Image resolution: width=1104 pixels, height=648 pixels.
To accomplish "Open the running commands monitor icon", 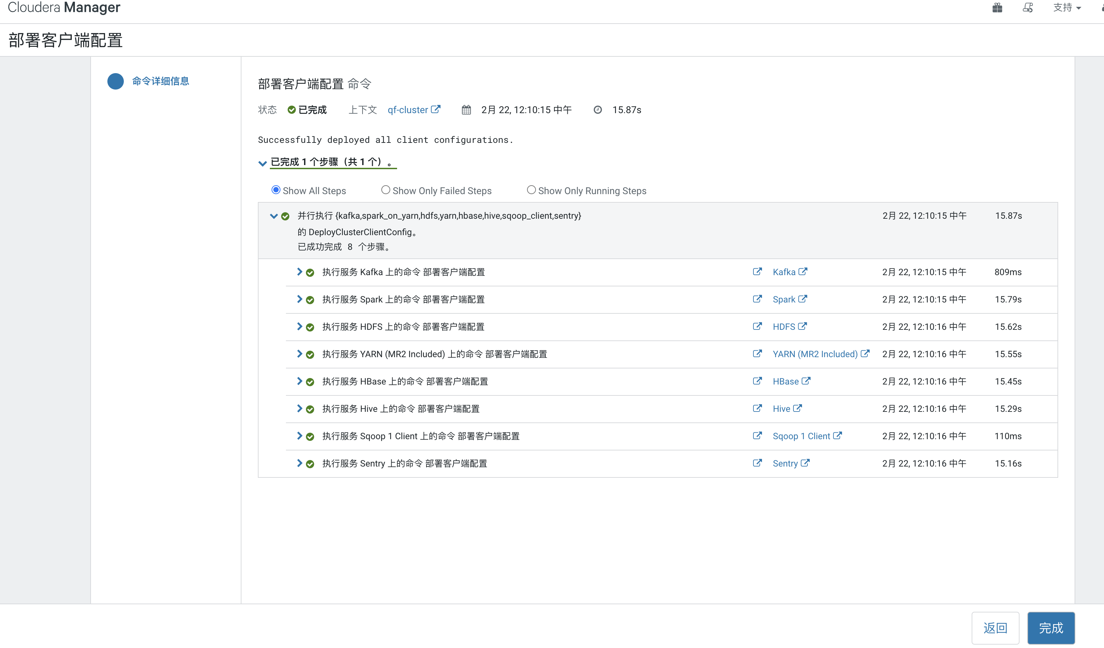I will 1028,8.
